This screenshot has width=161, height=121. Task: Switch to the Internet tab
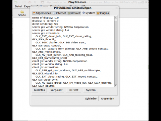59,13
